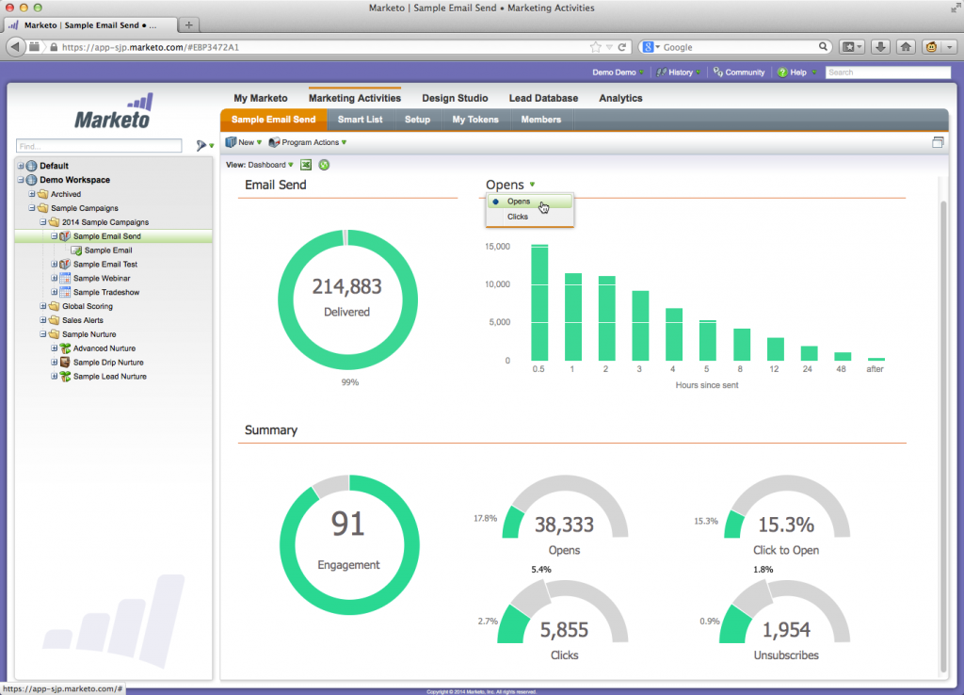The height and width of the screenshot is (695, 964).
Task: Open the Analytics menu
Action: 620,98
